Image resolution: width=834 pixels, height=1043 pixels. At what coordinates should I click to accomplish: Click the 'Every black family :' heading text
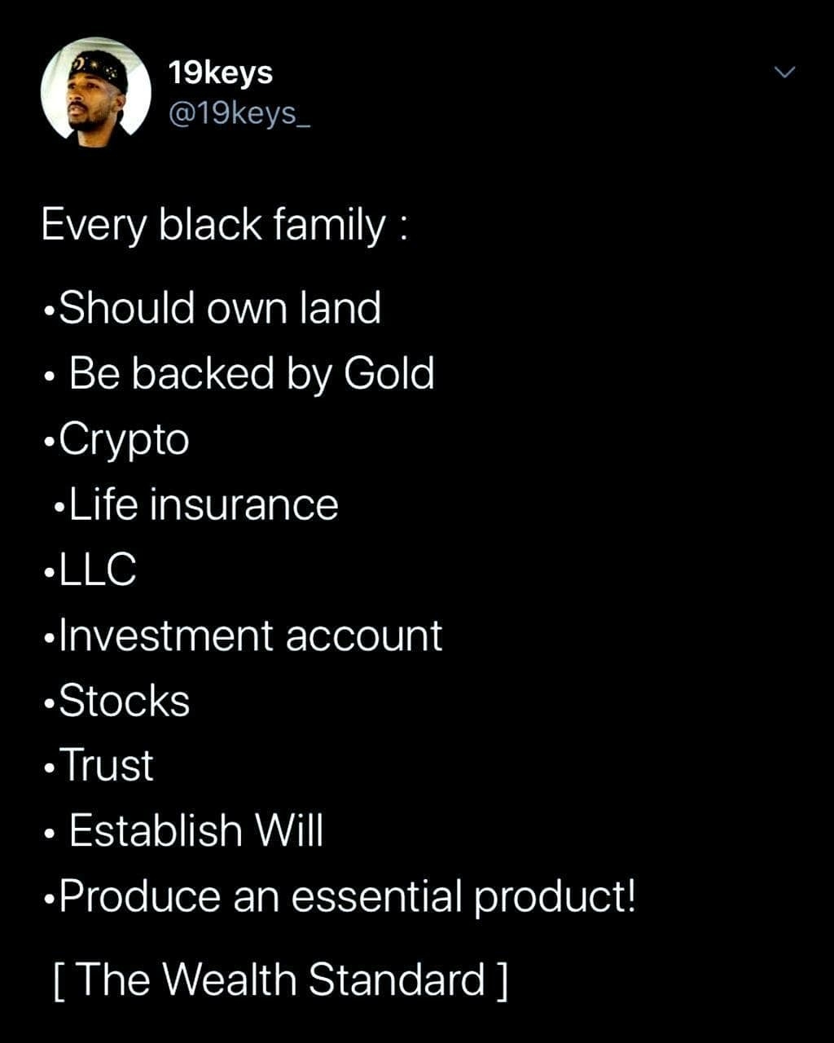pos(223,227)
